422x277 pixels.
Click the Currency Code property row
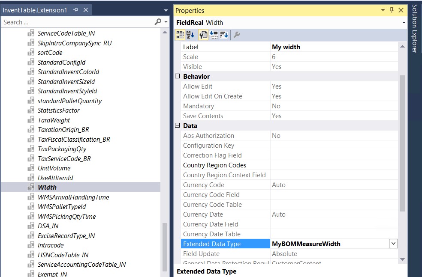click(289, 185)
